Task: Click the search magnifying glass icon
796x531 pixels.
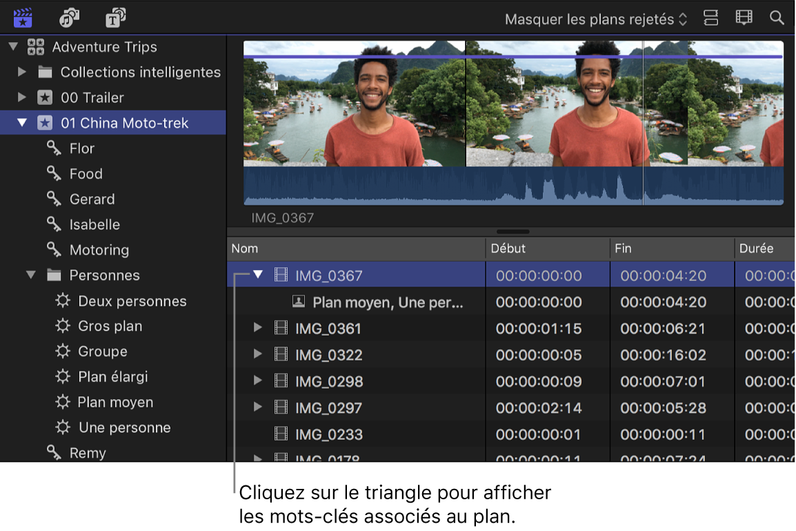Action: pos(777,18)
